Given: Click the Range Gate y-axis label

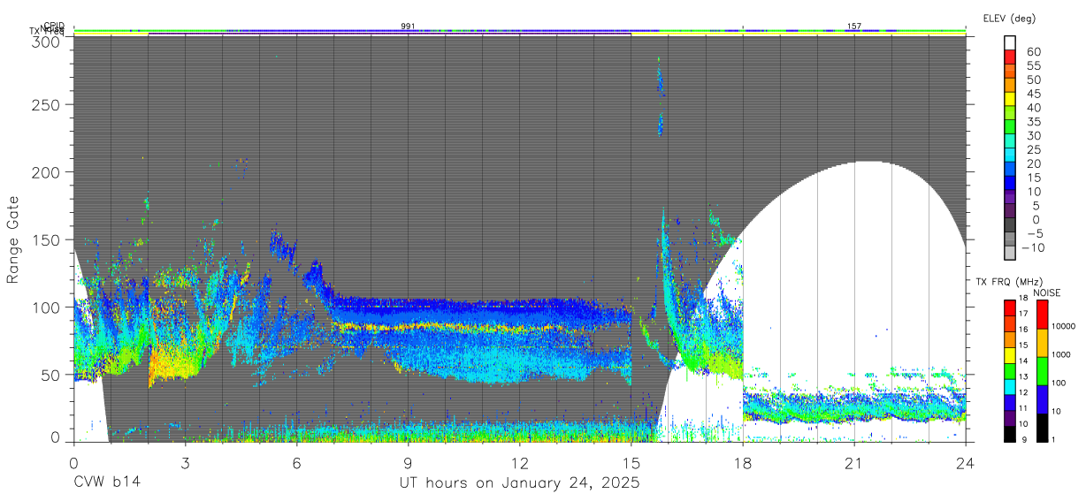Looking at the screenshot, I should (13, 240).
